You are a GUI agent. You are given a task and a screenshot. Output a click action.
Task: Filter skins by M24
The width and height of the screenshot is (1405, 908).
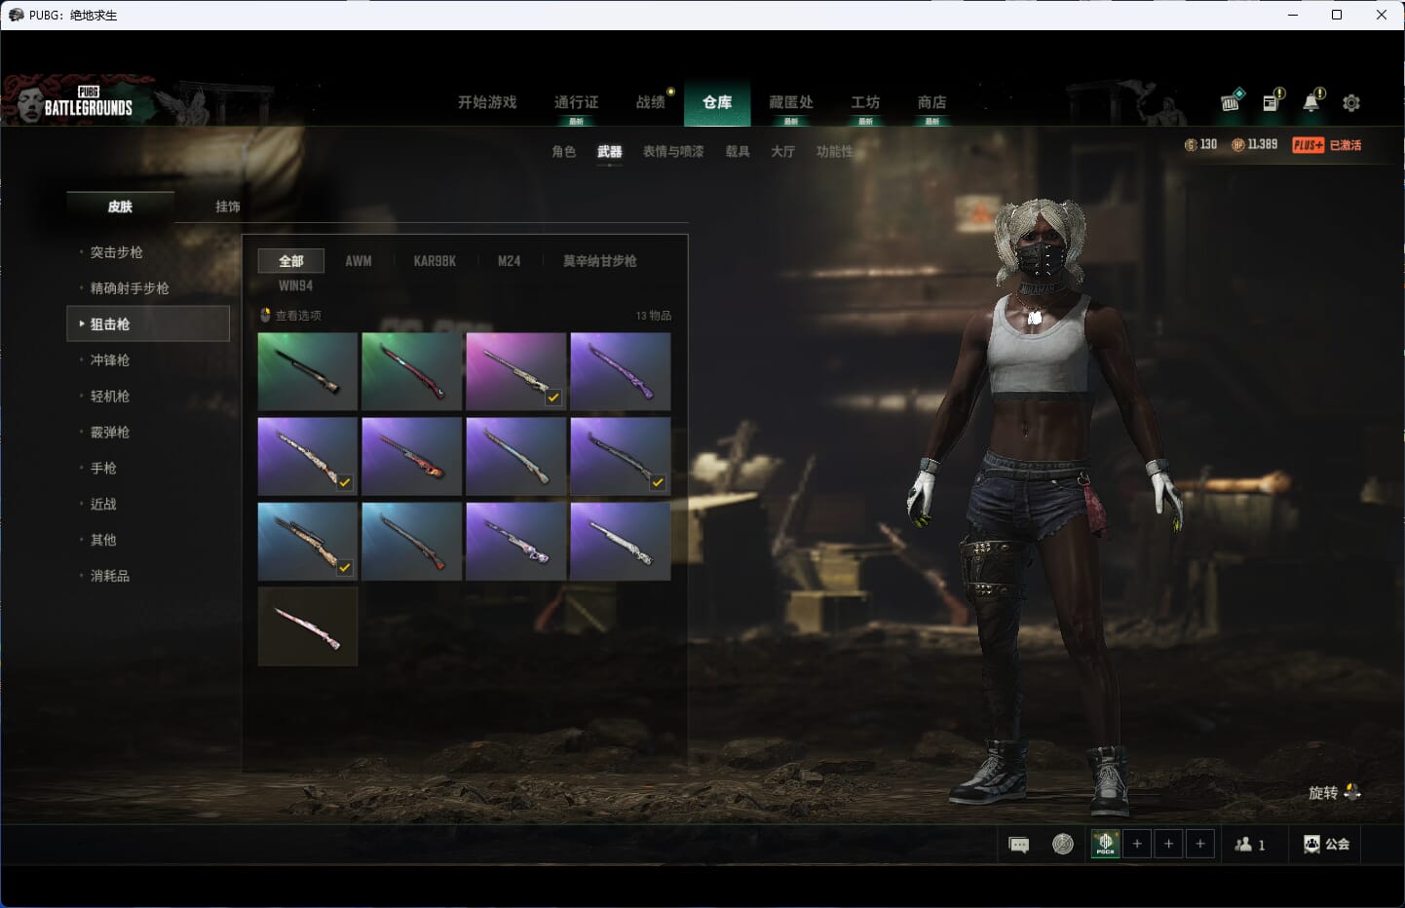pyautogui.click(x=509, y=261)
